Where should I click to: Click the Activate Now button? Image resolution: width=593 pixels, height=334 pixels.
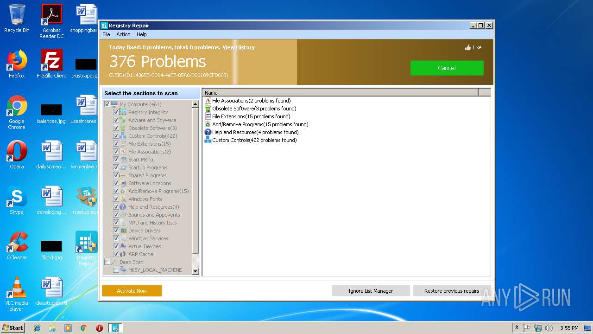click(x=132, y=291)
